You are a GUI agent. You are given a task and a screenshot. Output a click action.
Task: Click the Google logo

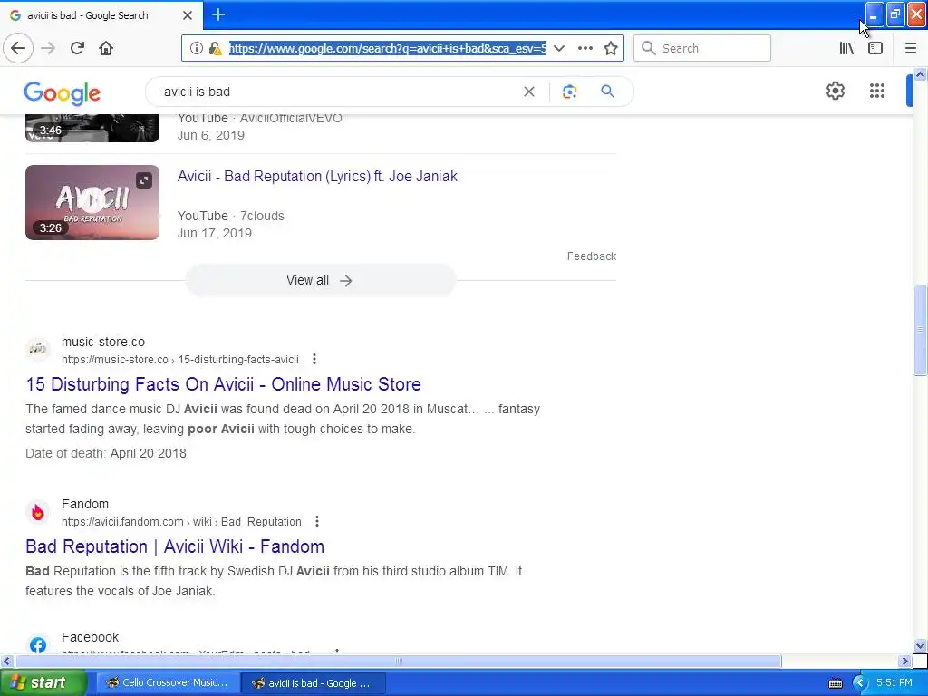click(63, 93)
